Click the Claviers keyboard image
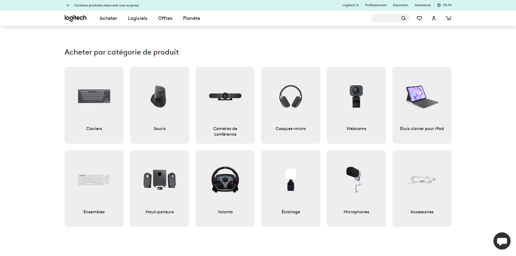This screenshot has height=256, width=516. tap(94, 96)
